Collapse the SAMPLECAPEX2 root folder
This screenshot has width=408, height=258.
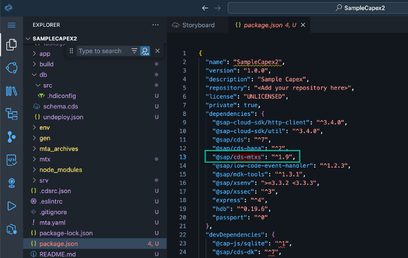click(54, 39)
